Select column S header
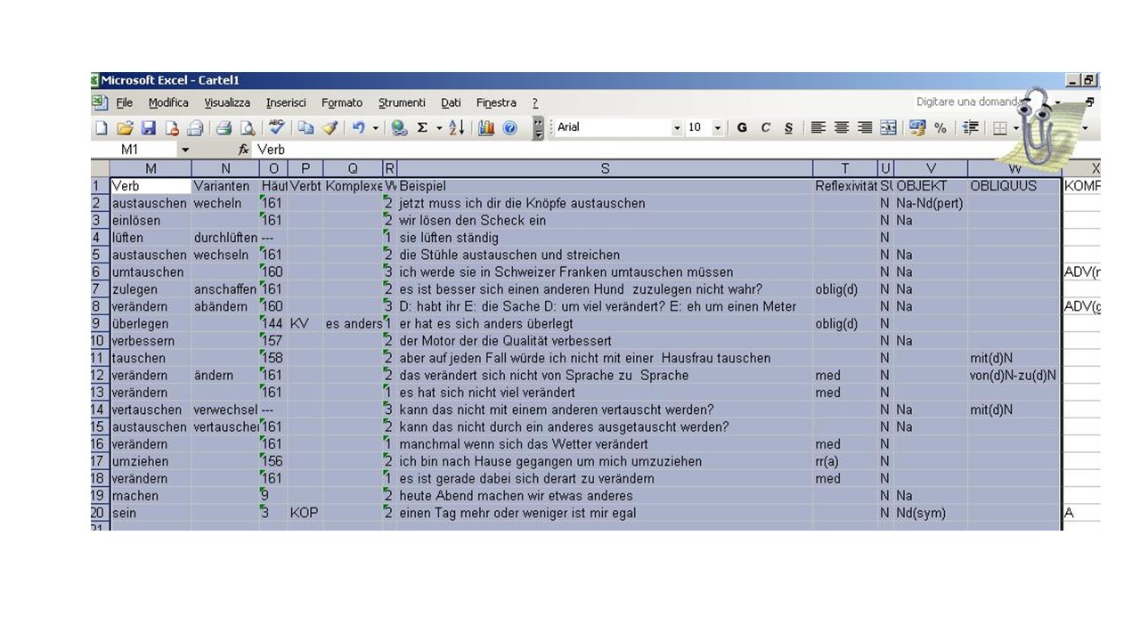The image size is (1140, 641). (605, 169)
